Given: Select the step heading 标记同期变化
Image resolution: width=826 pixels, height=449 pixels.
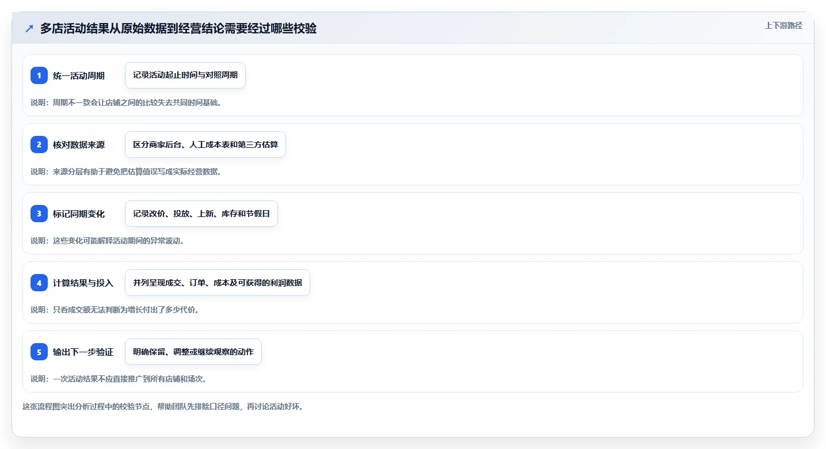Looking at the screenshot, I should click(x=79, y=214).
